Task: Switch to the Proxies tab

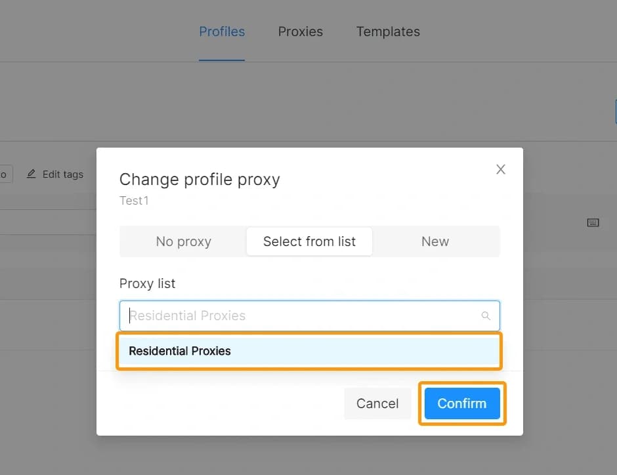Action: pyautogui.click(x=300, y=31)
